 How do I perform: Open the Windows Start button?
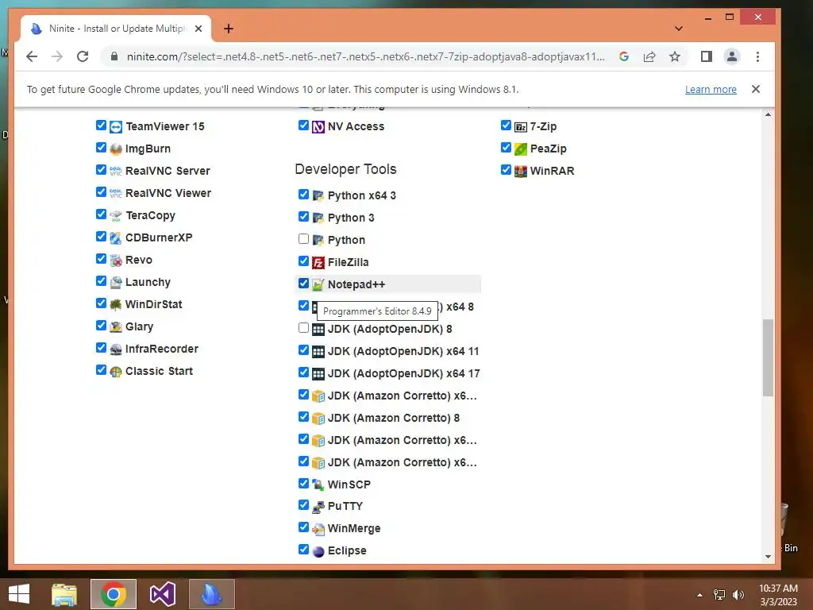(19, 594)
